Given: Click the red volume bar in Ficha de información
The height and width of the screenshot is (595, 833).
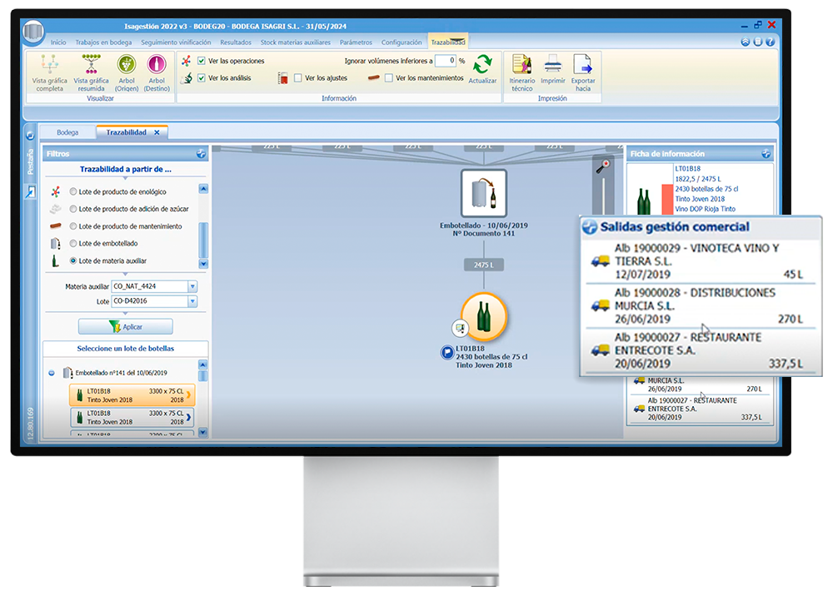Looking at the screenshot, I should [x=666, y=199].
